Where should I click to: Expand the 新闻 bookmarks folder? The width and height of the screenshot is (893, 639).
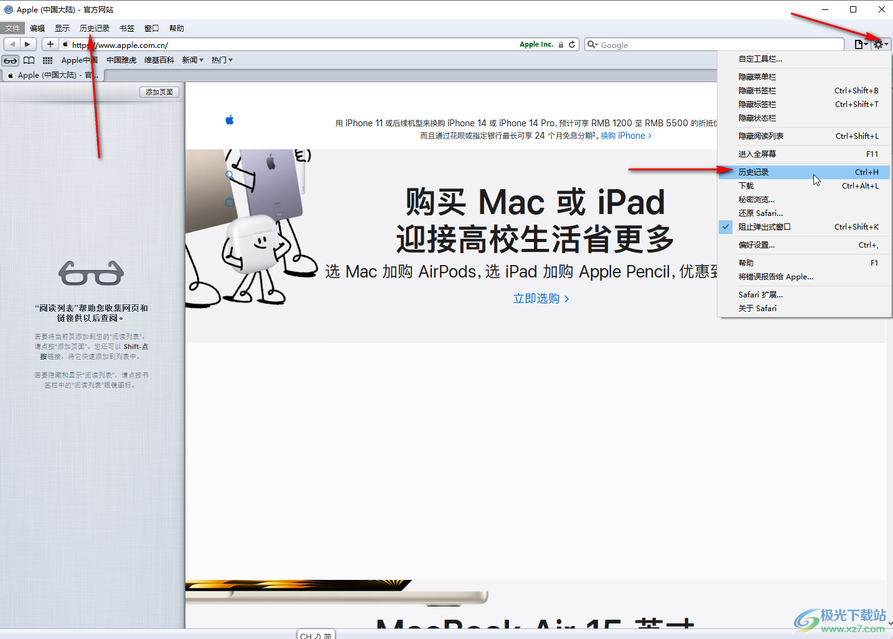(x=193, y=60)
